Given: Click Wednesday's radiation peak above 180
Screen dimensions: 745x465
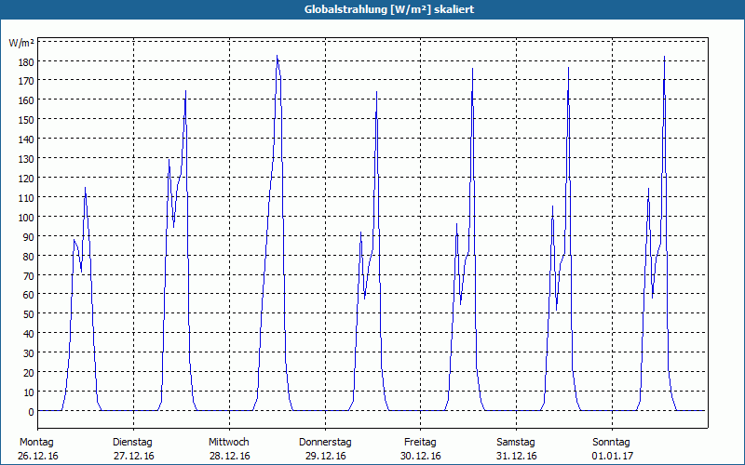Looking at the screenshot, I should (x=277, y=56).
